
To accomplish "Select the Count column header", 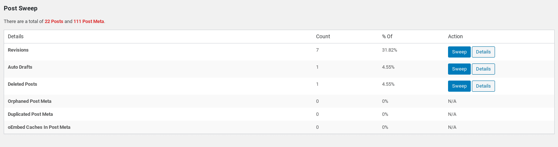I will (x=323, y=36).
